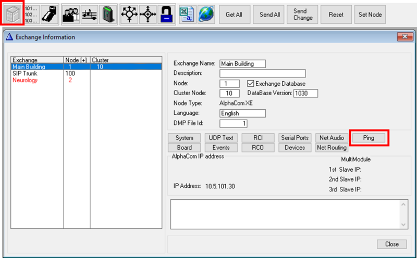
Task: Open the RCI button
Action: coord(258,138)
